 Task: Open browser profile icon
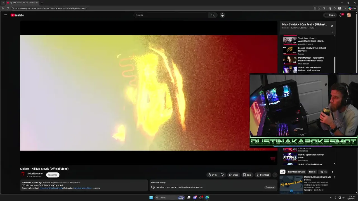point(340,8)
